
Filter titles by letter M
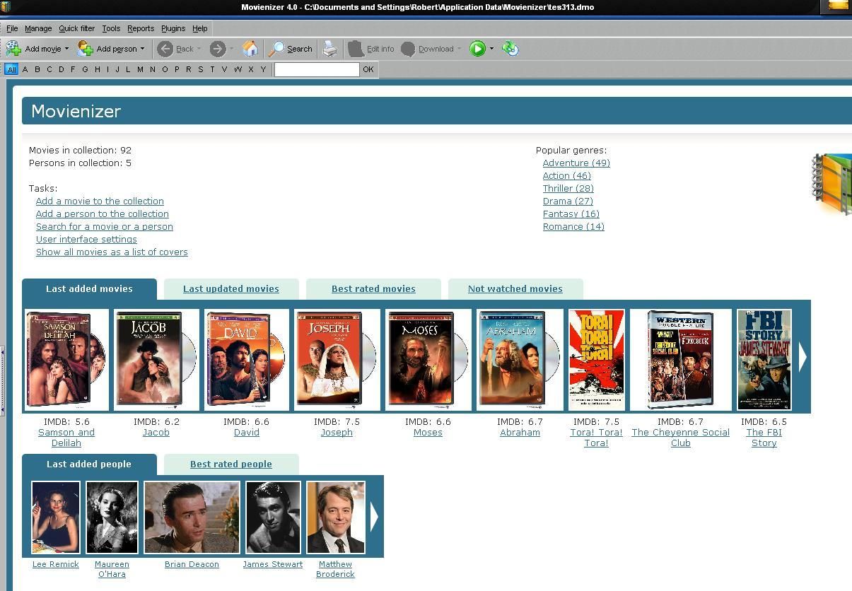pyautogui.click(x=140, y=69)
